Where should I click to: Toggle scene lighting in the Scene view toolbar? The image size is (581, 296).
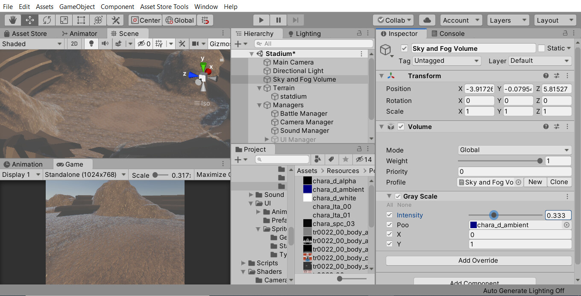click(90, 44)
